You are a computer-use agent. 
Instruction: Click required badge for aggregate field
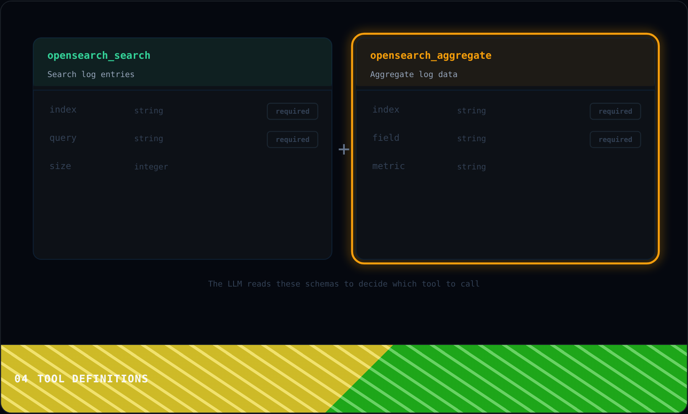615,140
